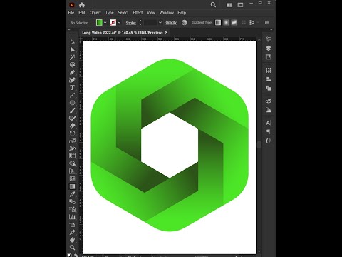Select the Blend tool

pos(73,202)
